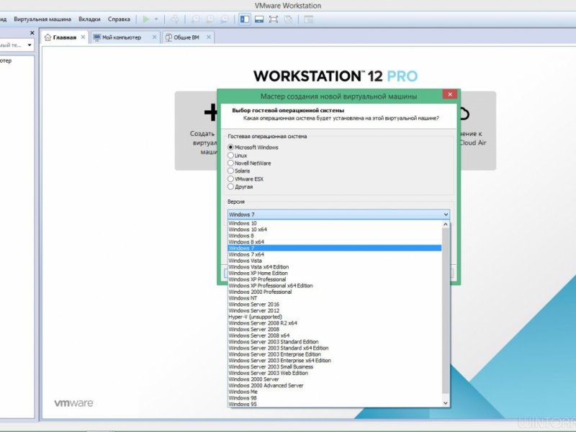576x432 pixels.
Task: Pick Windows 8 x64 from the version list
Action: [x=335, y=242]
